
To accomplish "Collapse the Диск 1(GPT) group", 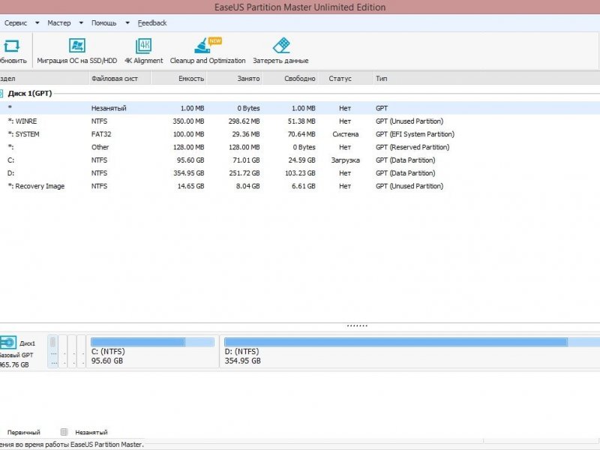I will click(1, 93).
